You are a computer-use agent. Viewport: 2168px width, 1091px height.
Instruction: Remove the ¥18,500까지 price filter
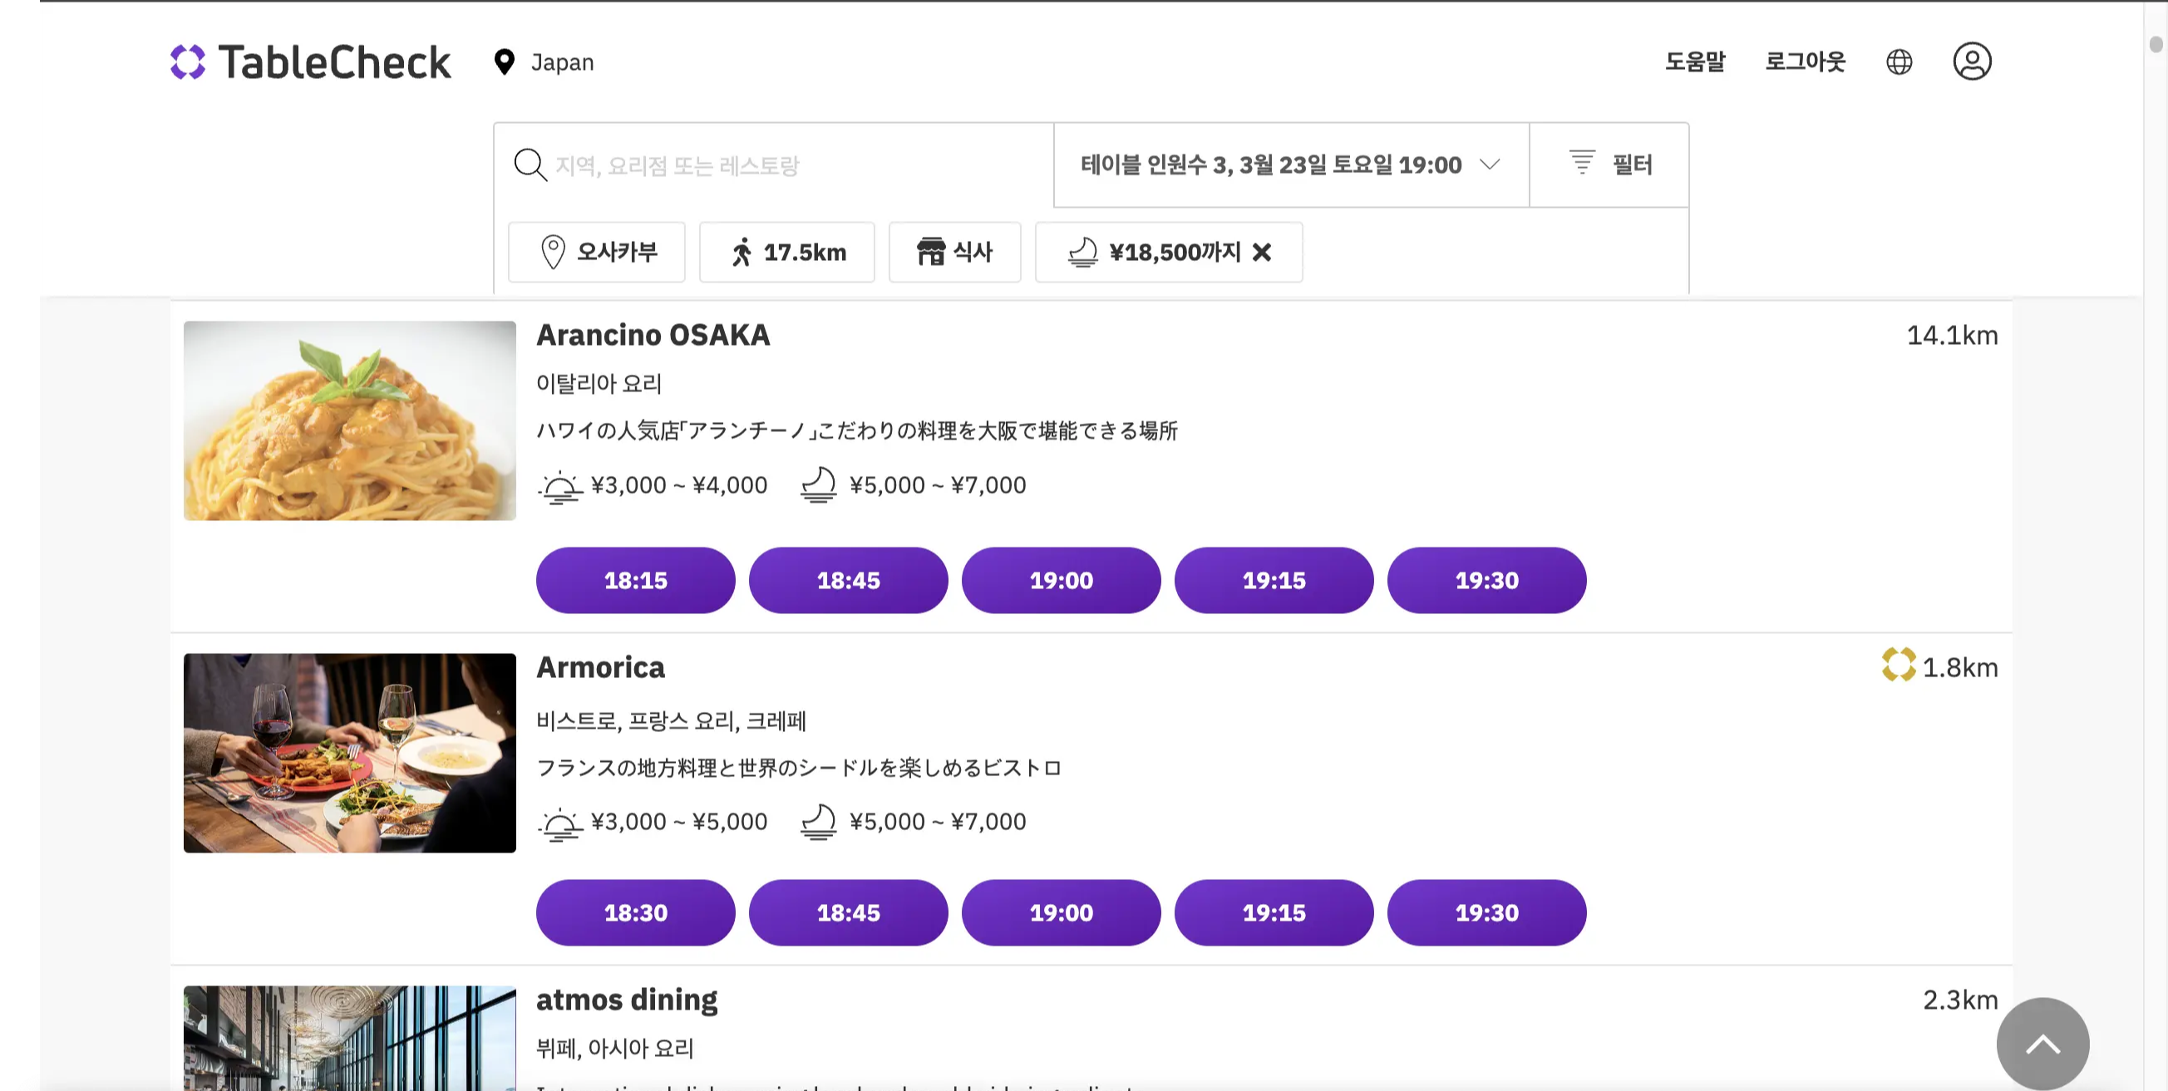point(1262,252)
